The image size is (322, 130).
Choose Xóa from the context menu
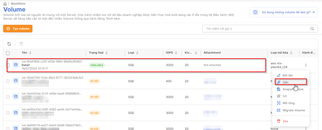(285, 121)
